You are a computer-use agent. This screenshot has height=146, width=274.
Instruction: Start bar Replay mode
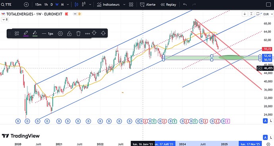click(x=168, y=4)
